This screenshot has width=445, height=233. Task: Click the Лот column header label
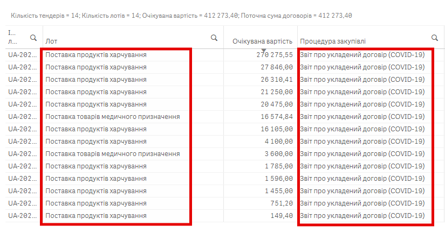51,41
